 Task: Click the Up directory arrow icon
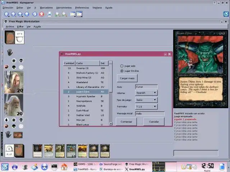click(x=20, y=14)
